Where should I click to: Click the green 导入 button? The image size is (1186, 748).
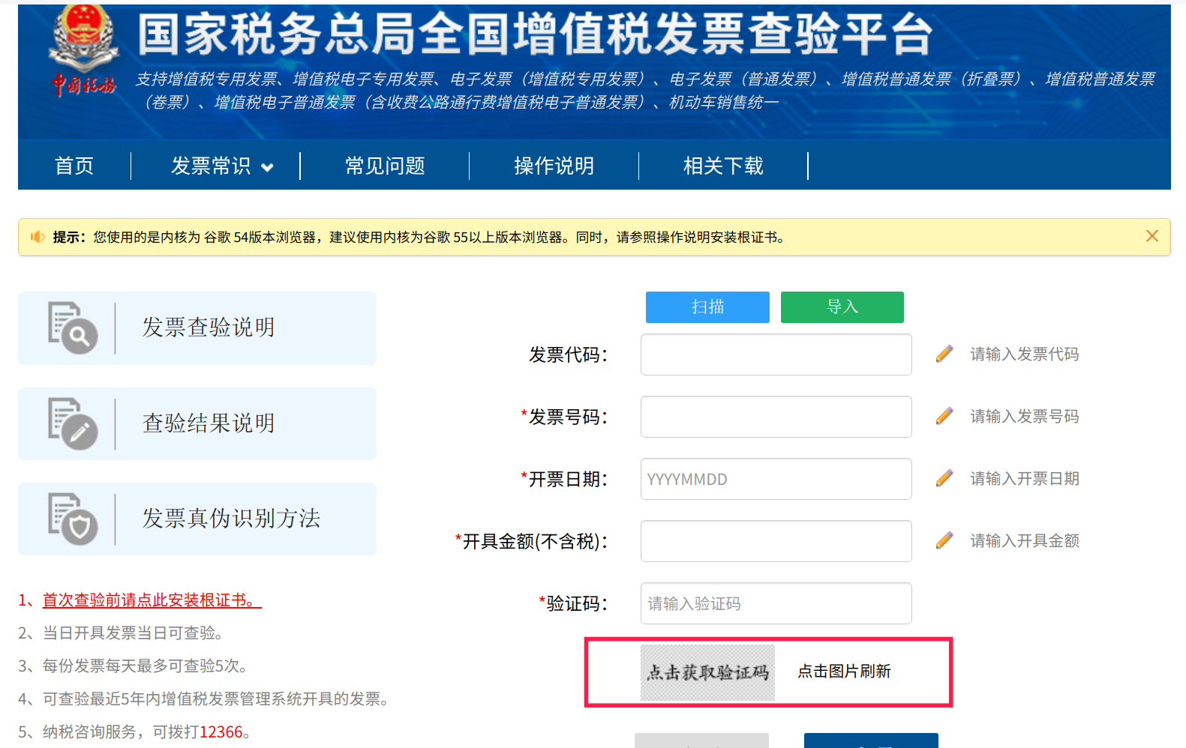[x=842, y=307]
